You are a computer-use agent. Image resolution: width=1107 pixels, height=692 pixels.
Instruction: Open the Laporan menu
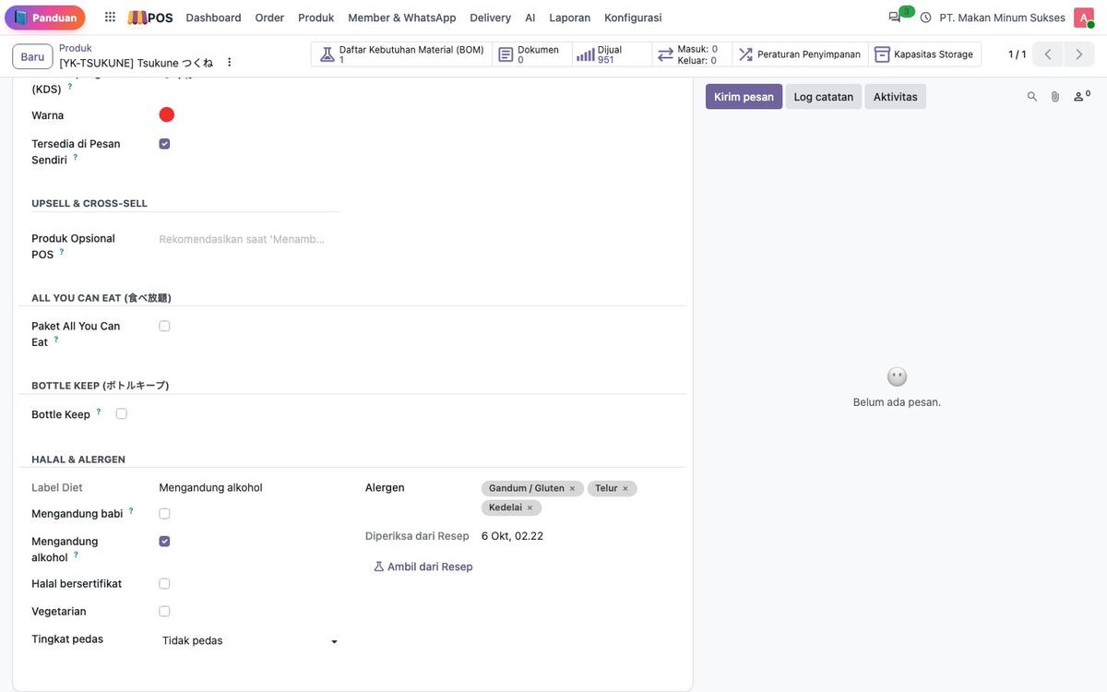pos(570,18)
